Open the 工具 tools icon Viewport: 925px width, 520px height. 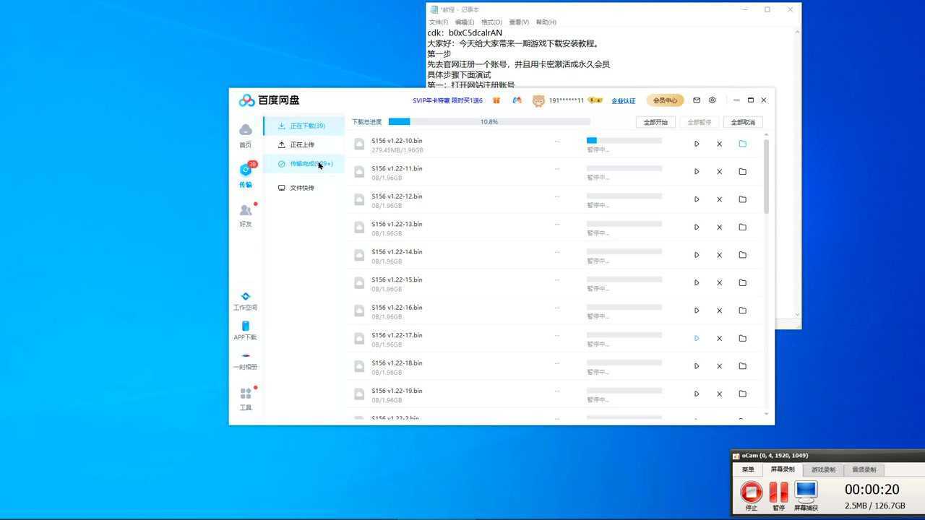pyautogui.click(x=246, y=399)
